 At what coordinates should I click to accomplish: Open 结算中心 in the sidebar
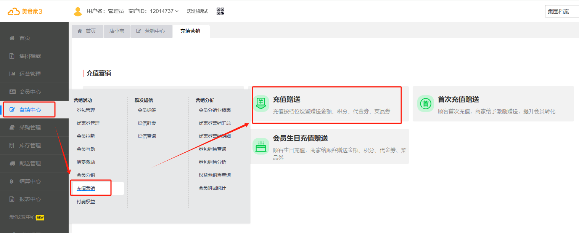click(34, 181)
